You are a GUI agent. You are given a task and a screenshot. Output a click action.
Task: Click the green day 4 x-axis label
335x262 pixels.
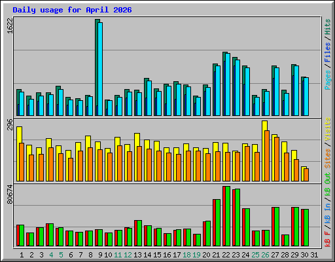(x=51, y=255)
